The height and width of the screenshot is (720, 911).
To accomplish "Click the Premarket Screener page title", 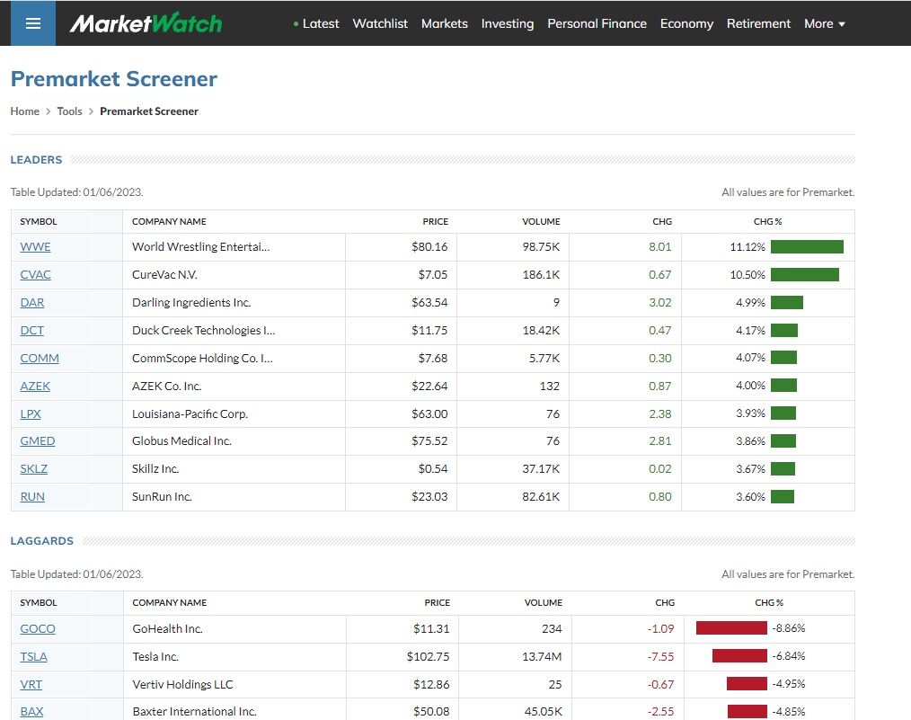I will pyautogui.click(x=114, y=78).
